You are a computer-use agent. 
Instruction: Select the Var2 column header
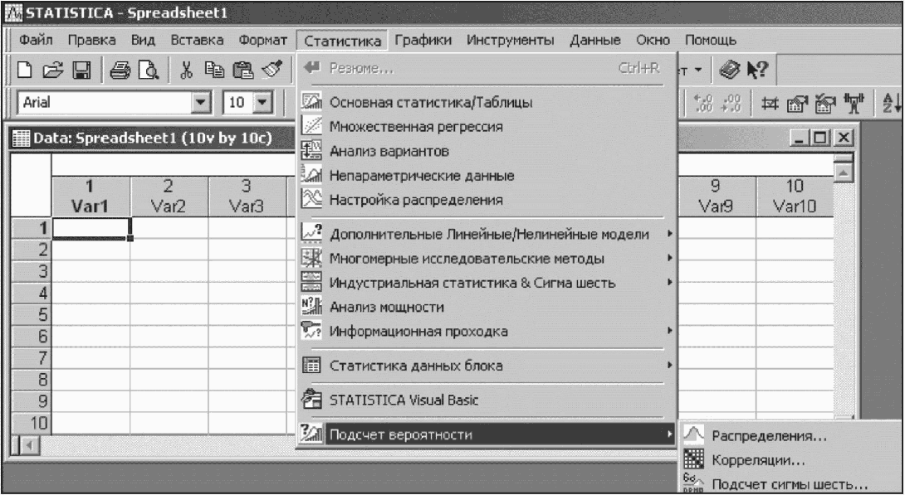(x=169, y=197)
